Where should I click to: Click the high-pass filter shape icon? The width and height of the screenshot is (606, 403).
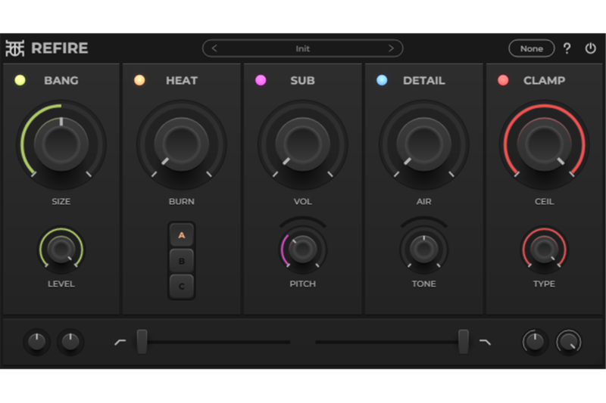point(120,342)
